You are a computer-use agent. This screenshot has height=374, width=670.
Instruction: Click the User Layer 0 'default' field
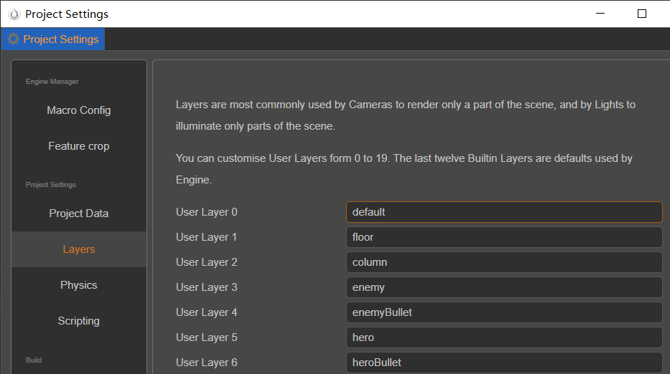(503, 212)
